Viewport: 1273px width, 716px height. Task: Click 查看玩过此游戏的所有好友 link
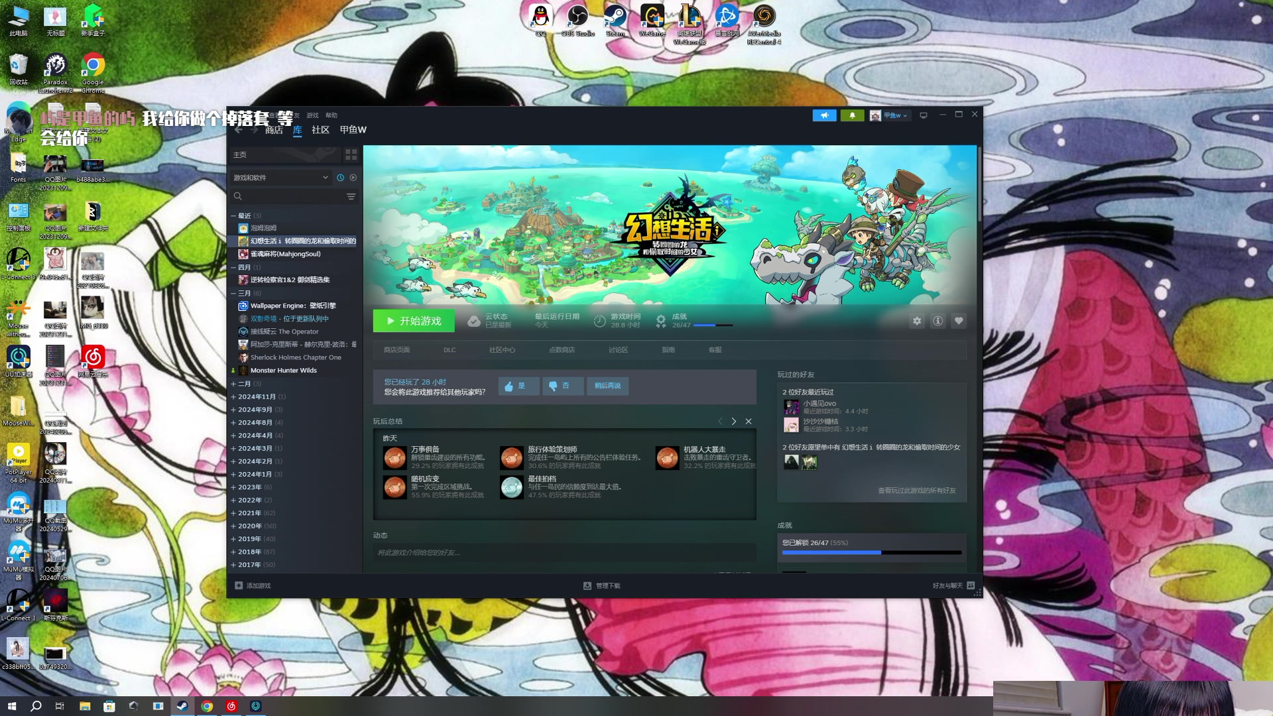(917, 491)
